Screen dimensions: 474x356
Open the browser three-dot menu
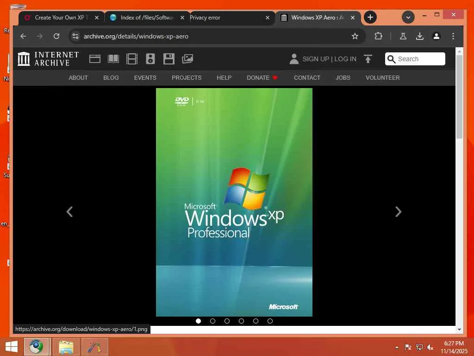click(x=453, y=36)
